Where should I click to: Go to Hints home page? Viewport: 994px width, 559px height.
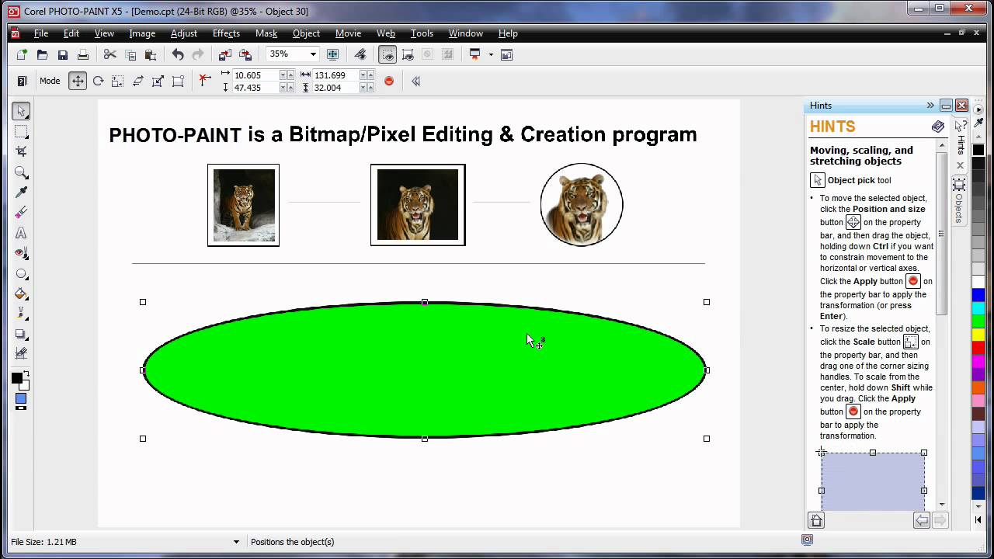click(x=816, y=520)
